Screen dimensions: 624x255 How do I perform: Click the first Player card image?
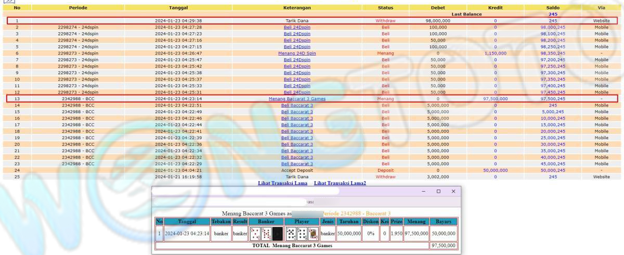[x=290, y=234]
